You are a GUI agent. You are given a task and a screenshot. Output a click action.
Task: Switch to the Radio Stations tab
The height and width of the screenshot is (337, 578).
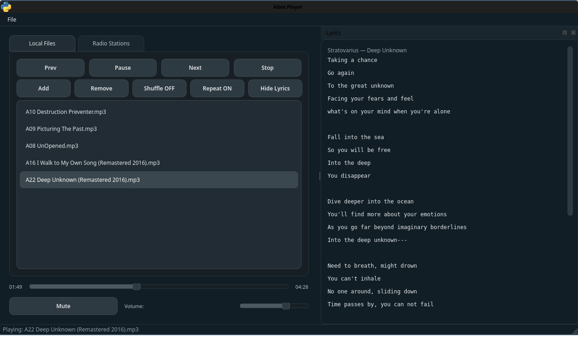(111, 43)
